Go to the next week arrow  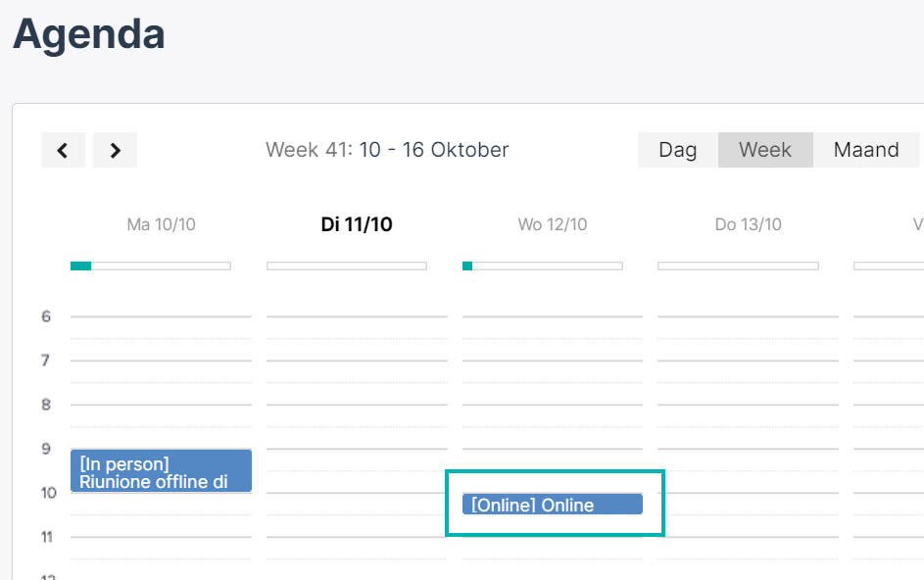coord(116,150)
